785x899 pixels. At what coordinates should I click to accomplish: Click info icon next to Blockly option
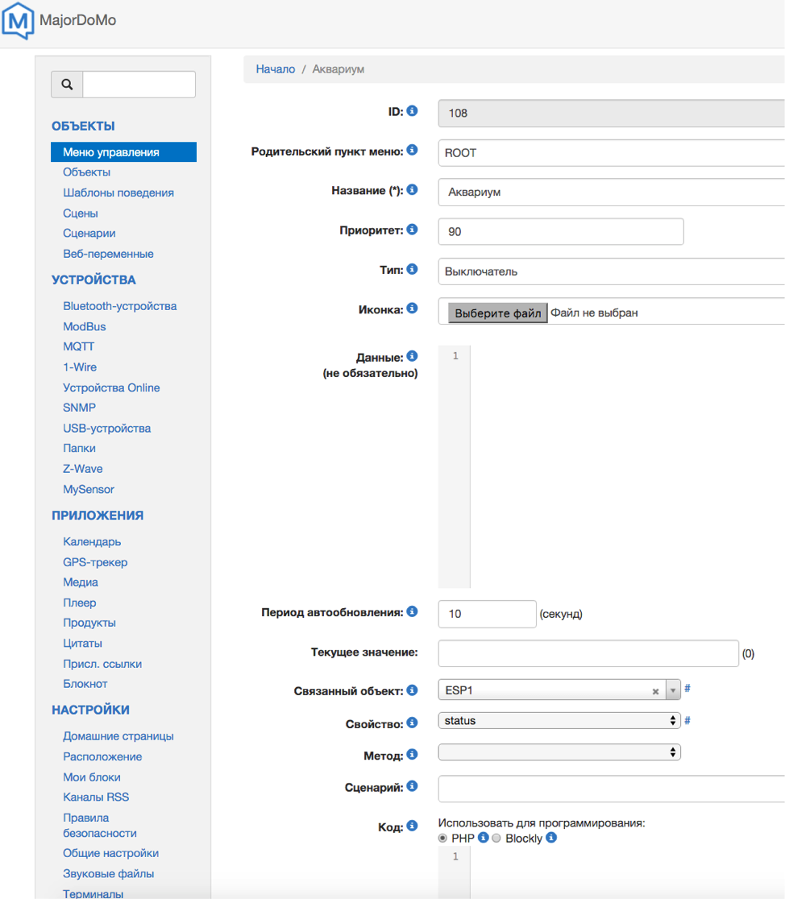(x=551, y=838)
